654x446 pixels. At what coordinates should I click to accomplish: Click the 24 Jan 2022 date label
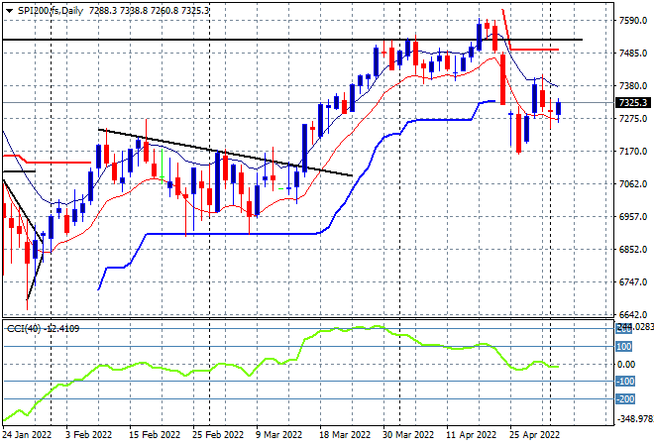pyautogui.click(x=27, y=435)
